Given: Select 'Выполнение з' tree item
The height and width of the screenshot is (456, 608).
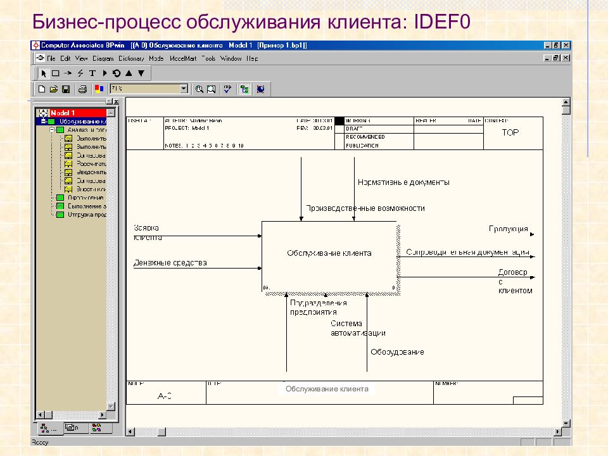Looking at the screenshot, I should pos(87,206).
